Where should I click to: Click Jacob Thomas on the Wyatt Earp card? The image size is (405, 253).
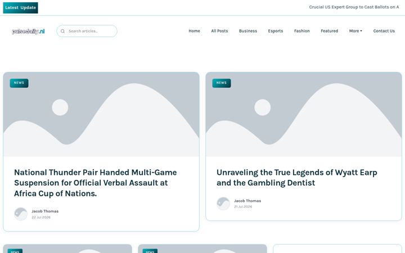click(x=247, y=201)
